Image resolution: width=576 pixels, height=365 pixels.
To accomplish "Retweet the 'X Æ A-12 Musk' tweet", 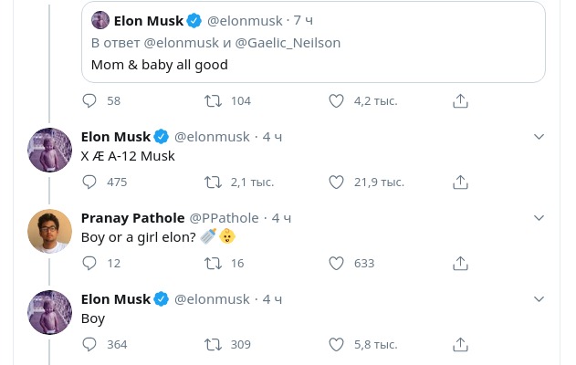I will (213, 182).
